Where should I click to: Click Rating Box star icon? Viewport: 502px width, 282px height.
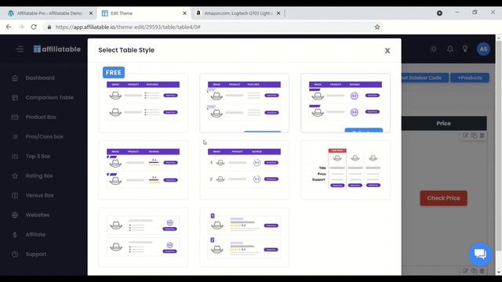[x=15, y=175]
